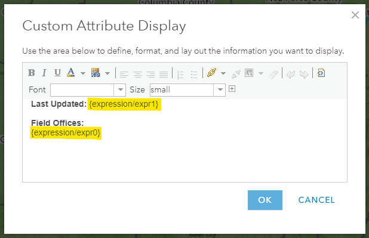Apply the background highlight color
This screenshot has height=238, width=369.
96,73
